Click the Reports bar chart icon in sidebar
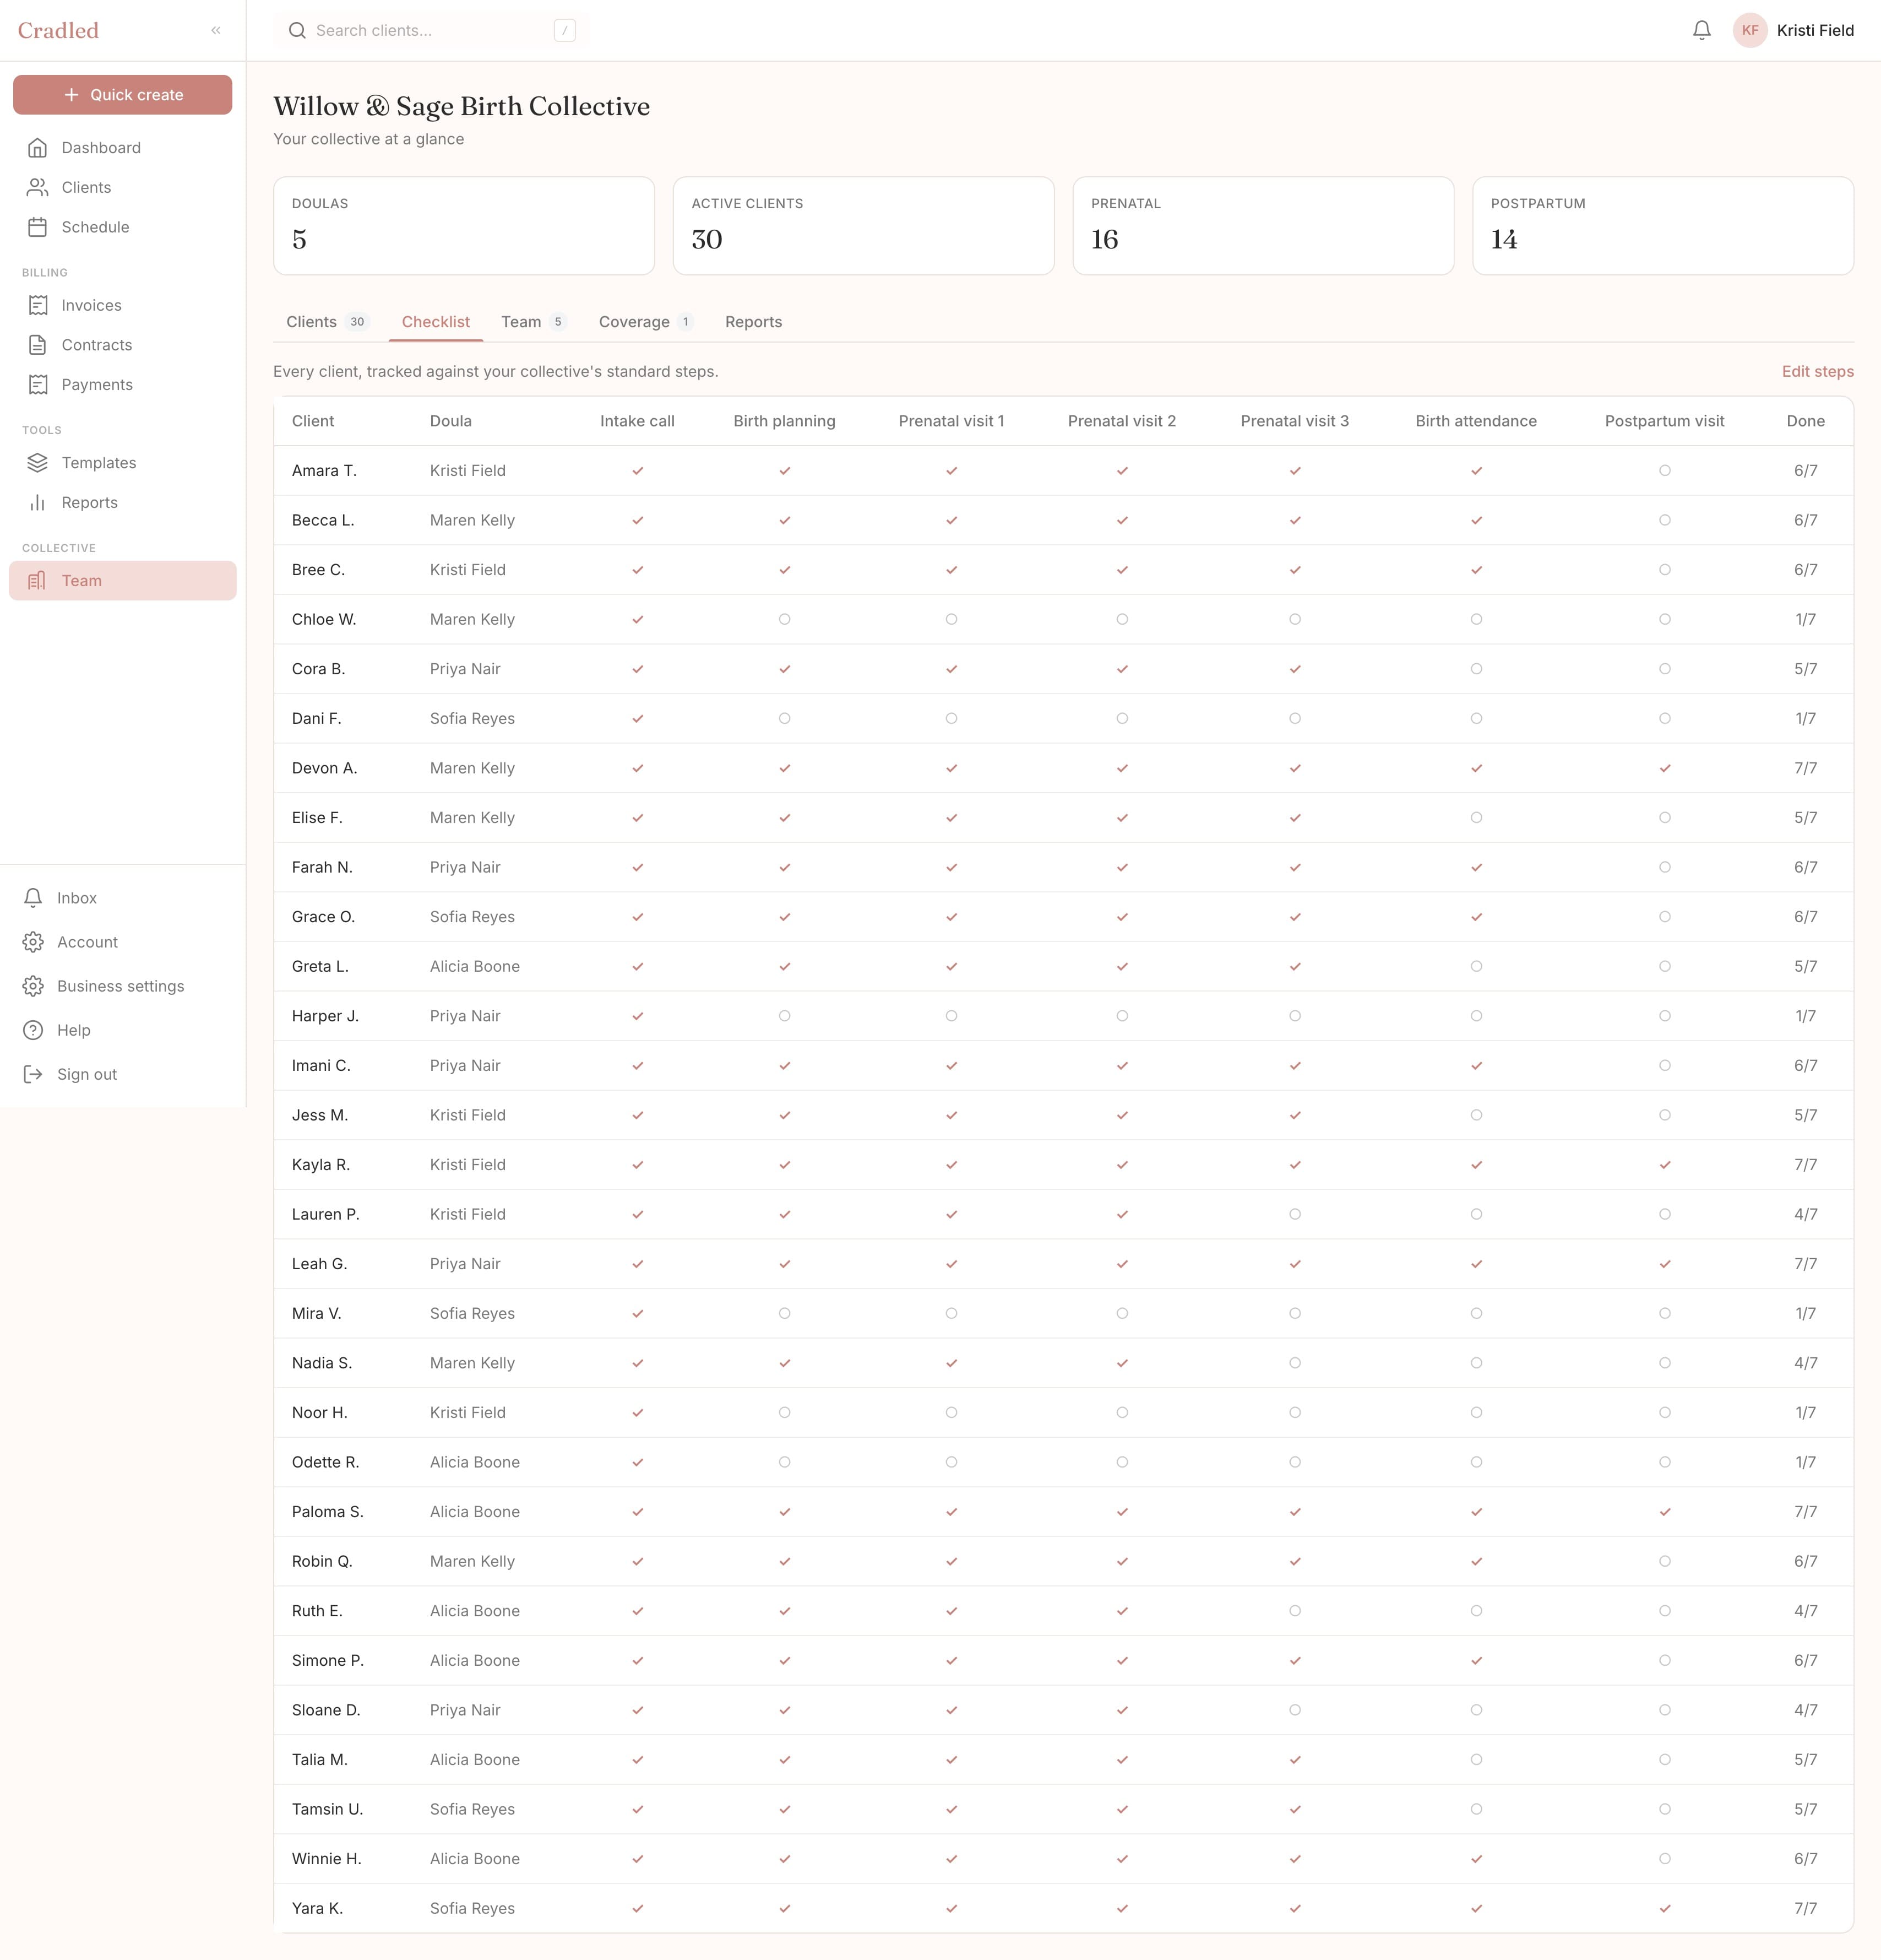The width and height of the screenshot is (1881, 1960). pos(38,502)
